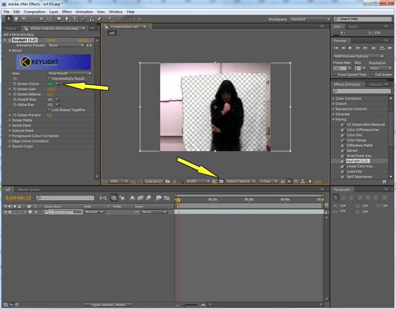Image resolution: width=396 pixels, height=309 pixels.
Task: Open the View Final Result dropdown
Action: pos(70,73)
